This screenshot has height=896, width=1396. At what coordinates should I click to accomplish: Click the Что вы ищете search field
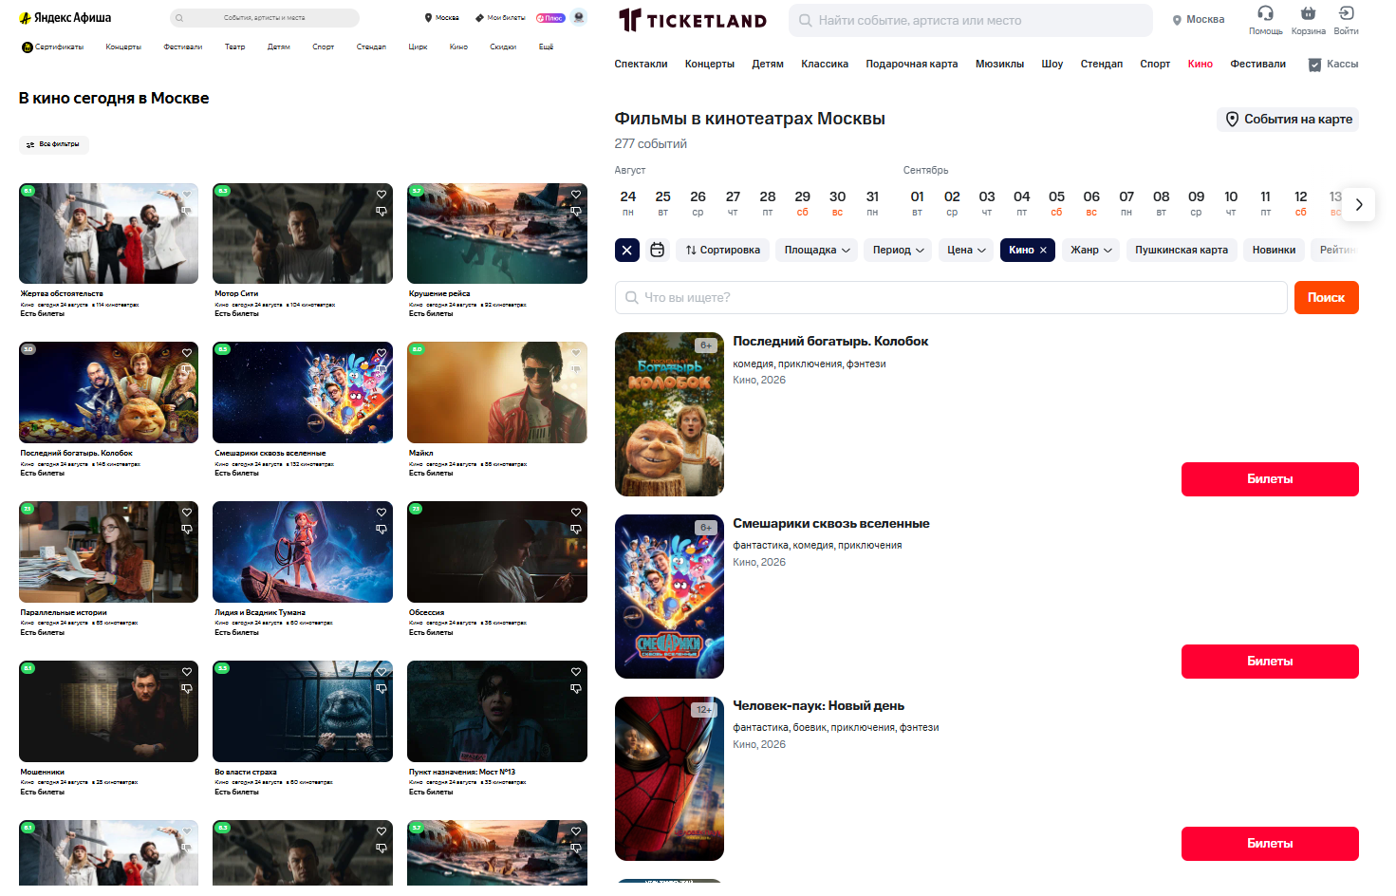951,297
